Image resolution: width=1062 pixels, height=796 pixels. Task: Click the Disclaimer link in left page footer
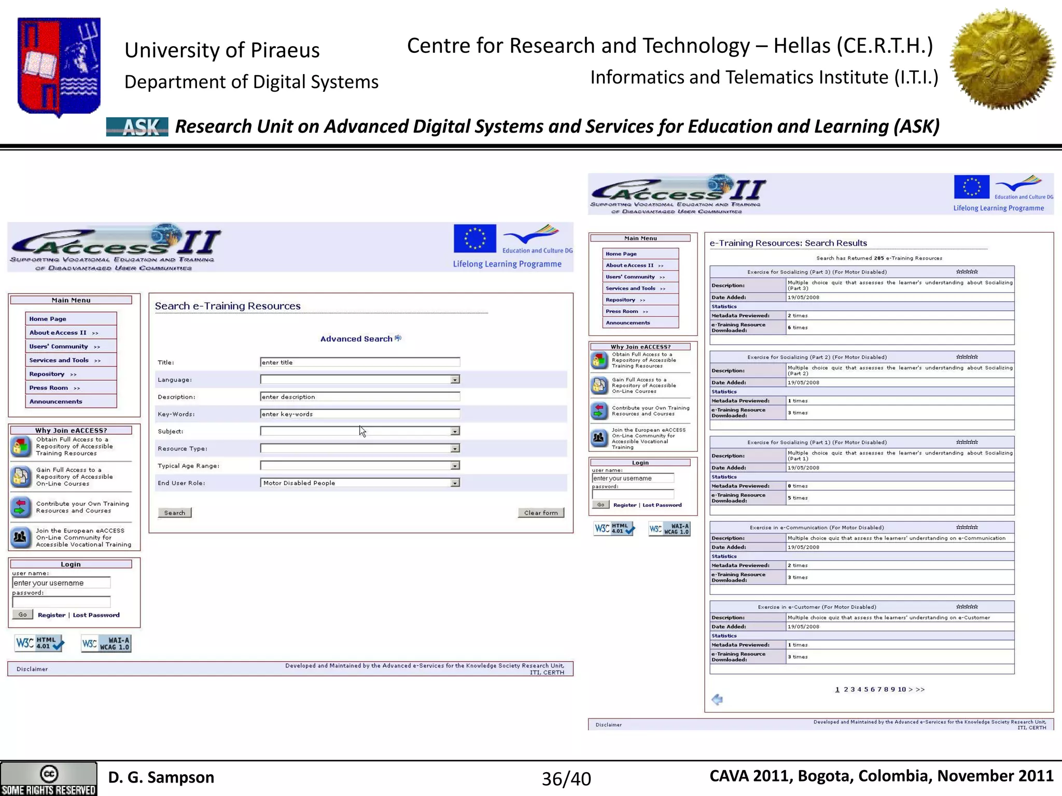coord(32,669)
